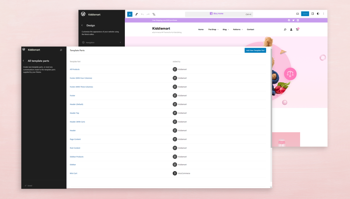Open Footer (With Four Columns) template part
350x199 pixels.
(x=81, y=78)
